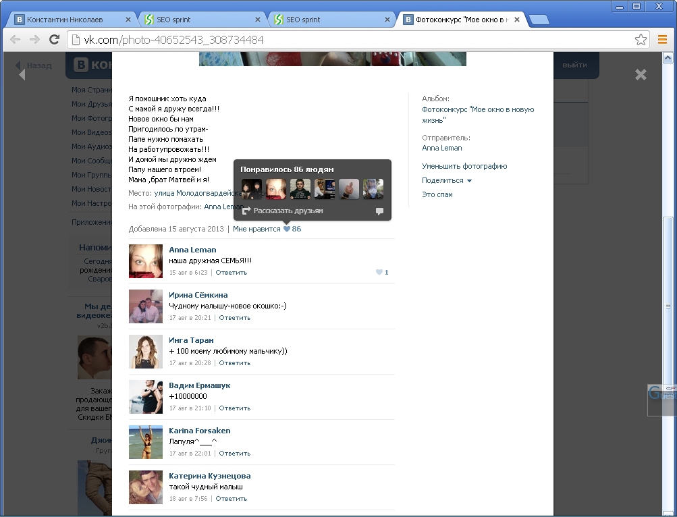Reply to Вадим Ермашук's comment
Screen dimensions: 677x517
(234, 408)
